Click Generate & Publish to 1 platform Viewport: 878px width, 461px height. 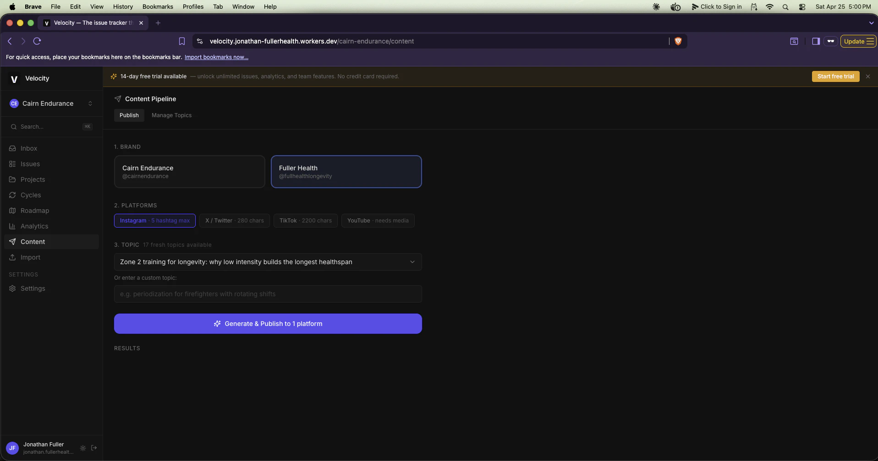[268, 324]
